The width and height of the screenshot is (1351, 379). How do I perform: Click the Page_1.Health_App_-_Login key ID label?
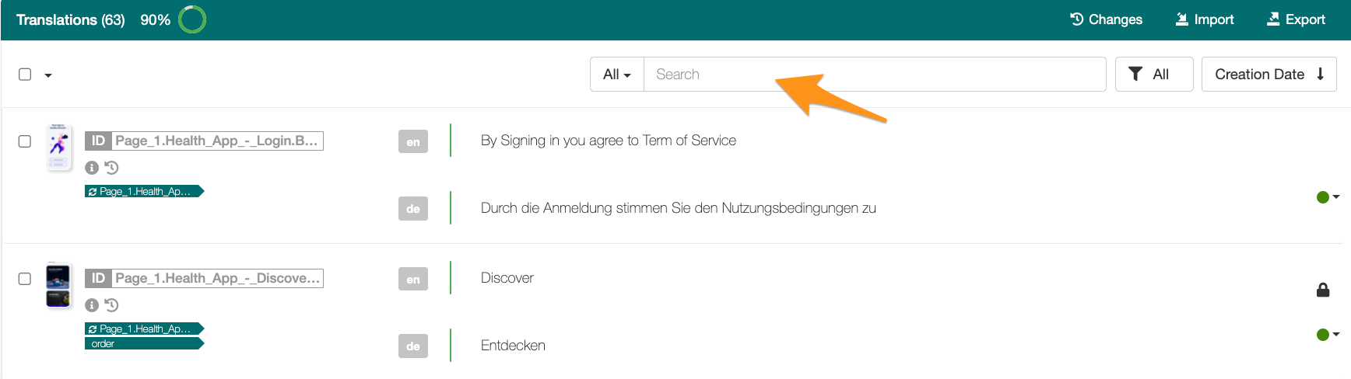tap(204, 141)
